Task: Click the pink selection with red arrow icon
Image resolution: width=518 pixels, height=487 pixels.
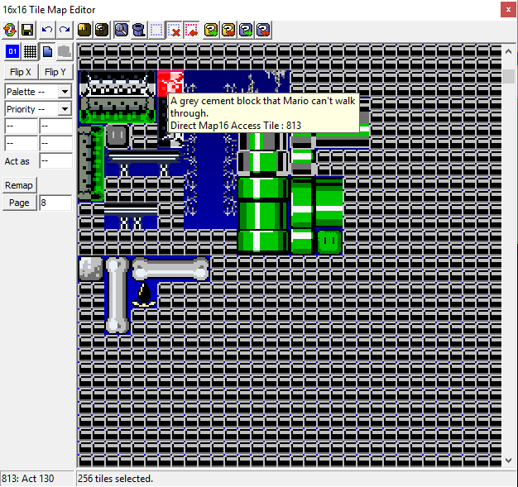Action: [192, 30]
